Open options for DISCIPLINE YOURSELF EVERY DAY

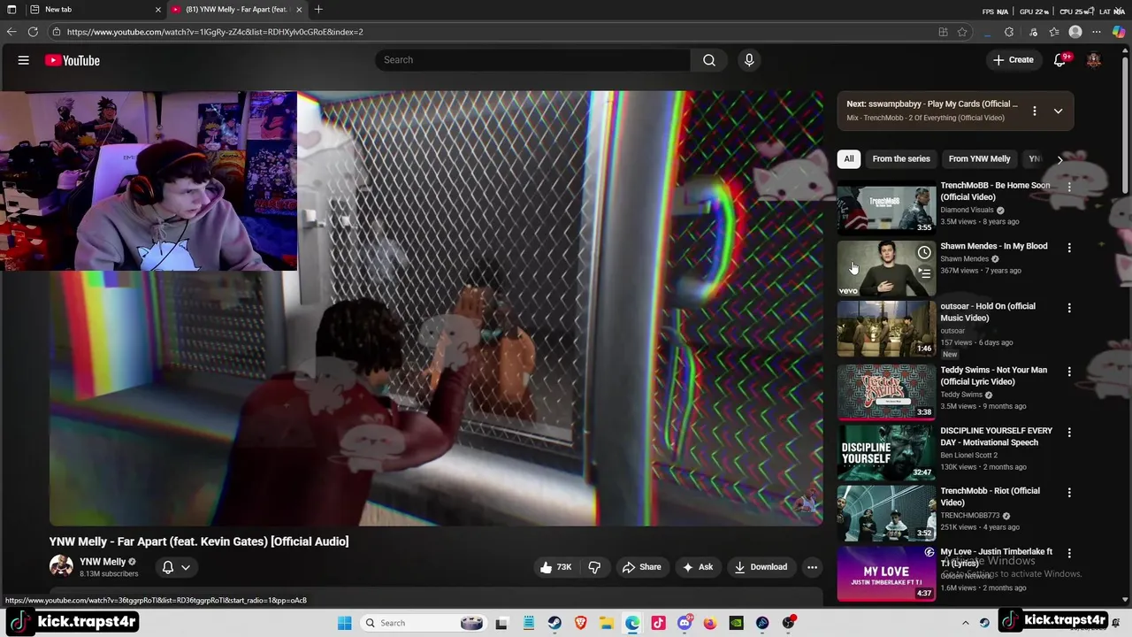coord(1069,432)
